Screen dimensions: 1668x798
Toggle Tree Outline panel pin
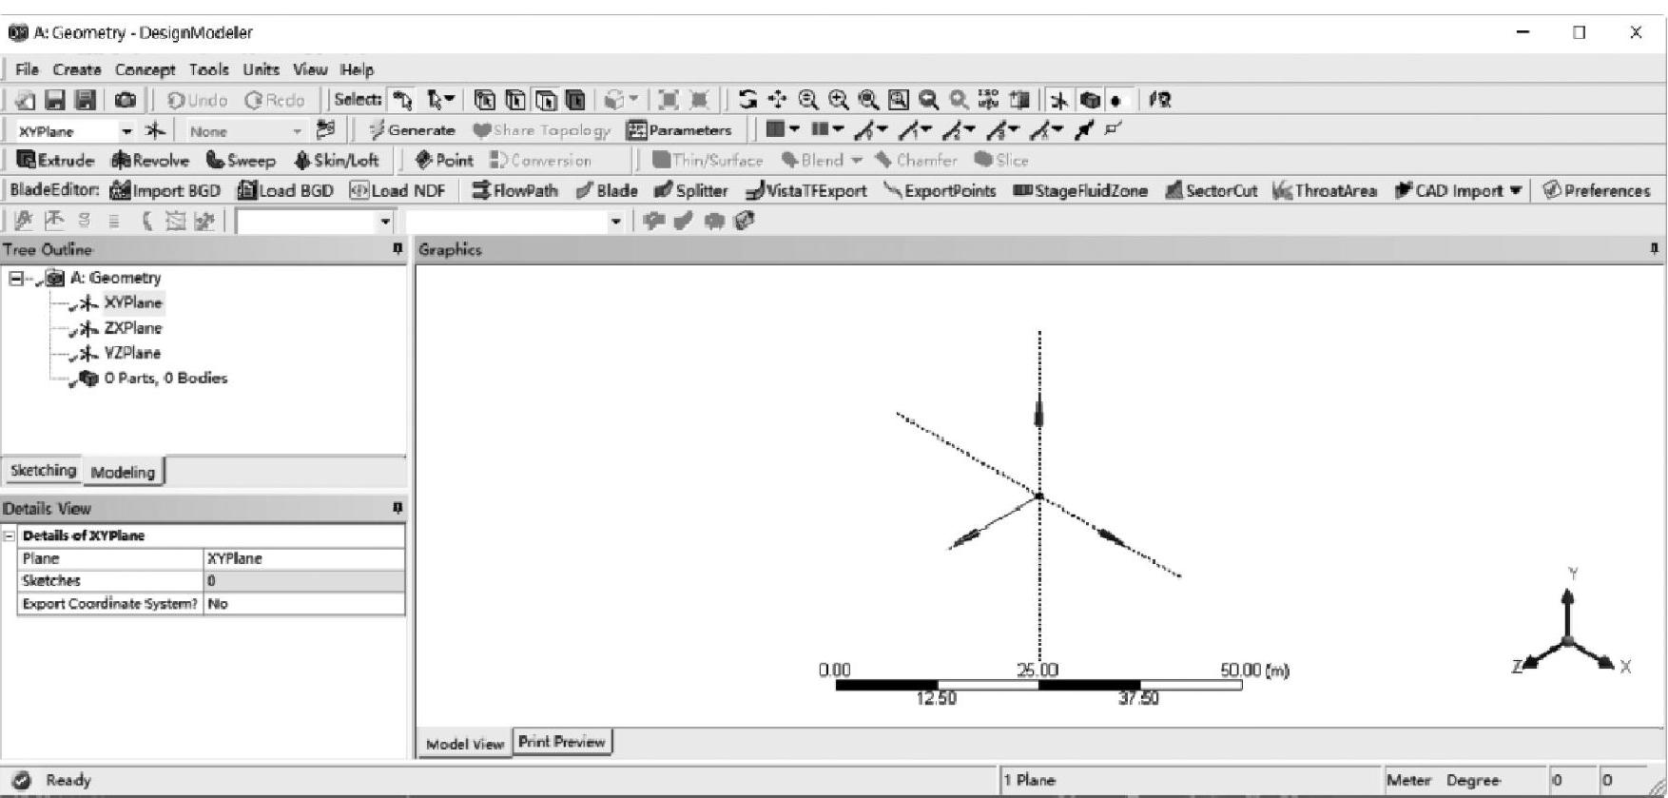coord(398,249)
